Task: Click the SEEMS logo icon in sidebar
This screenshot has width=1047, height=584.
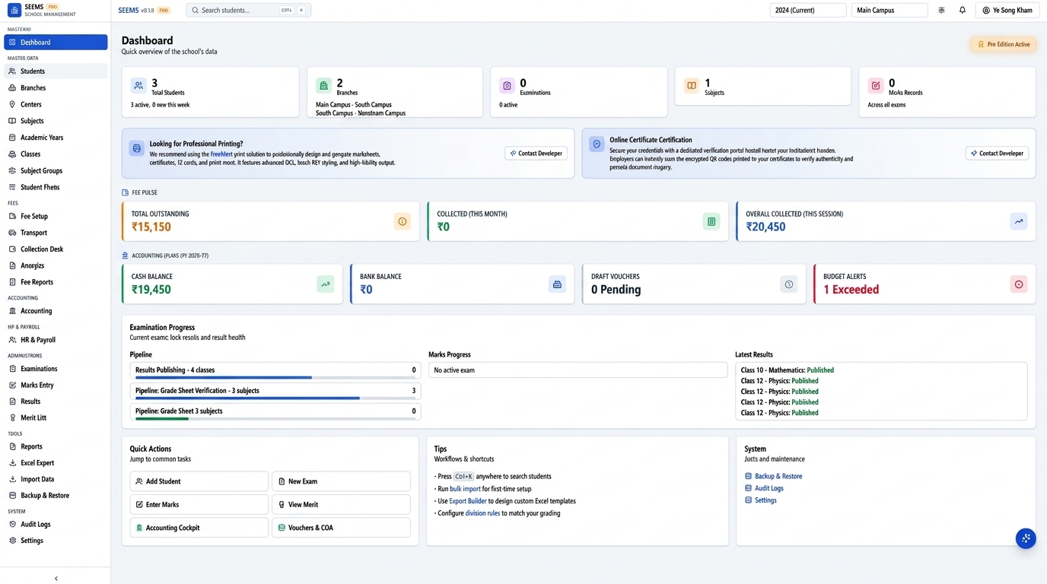Action: tap(14, 10)
